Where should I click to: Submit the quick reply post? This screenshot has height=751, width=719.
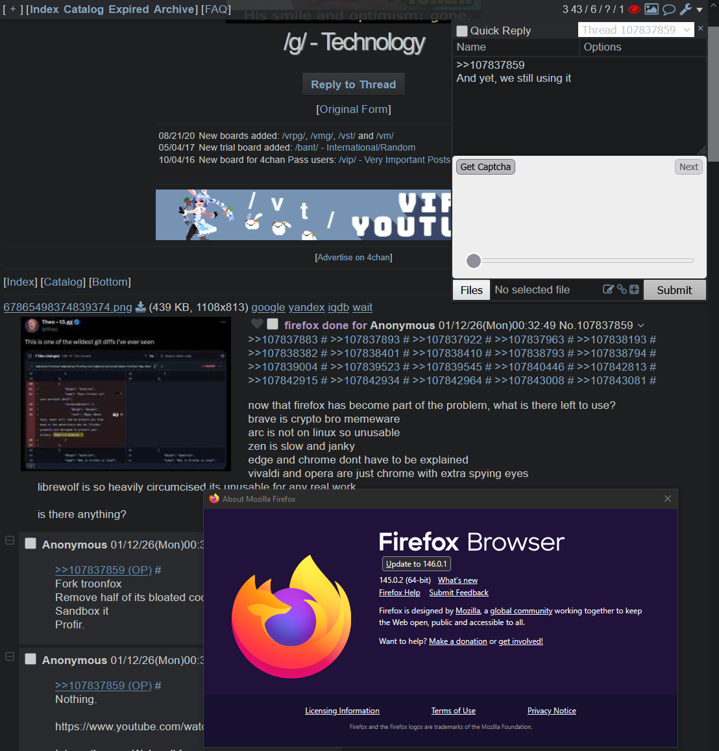(674, 289)
